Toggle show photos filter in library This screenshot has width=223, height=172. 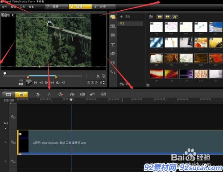click(x=167, y=17)
